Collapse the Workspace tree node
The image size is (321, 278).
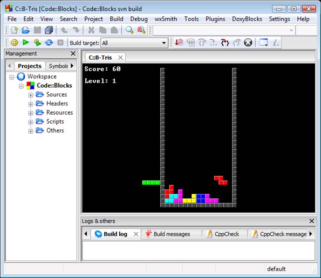[x=12, y=77]
